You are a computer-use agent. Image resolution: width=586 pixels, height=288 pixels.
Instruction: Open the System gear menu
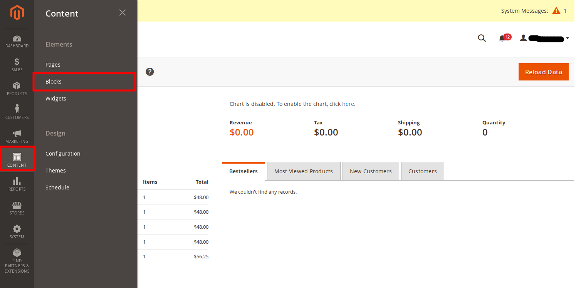click(17, 232)
